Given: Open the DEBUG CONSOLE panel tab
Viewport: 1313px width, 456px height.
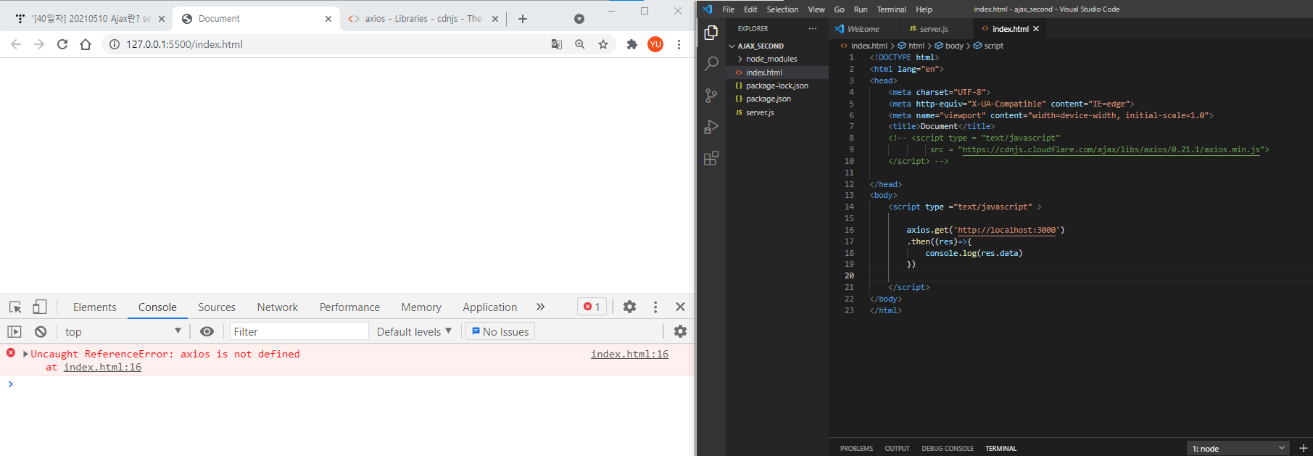Looking at the screenshot, I should tap(948, 448).
